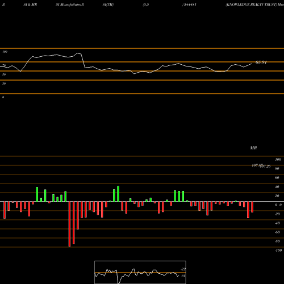Click the RSI value label 65.91
This screenshot has width=284, height=284.
261,62
